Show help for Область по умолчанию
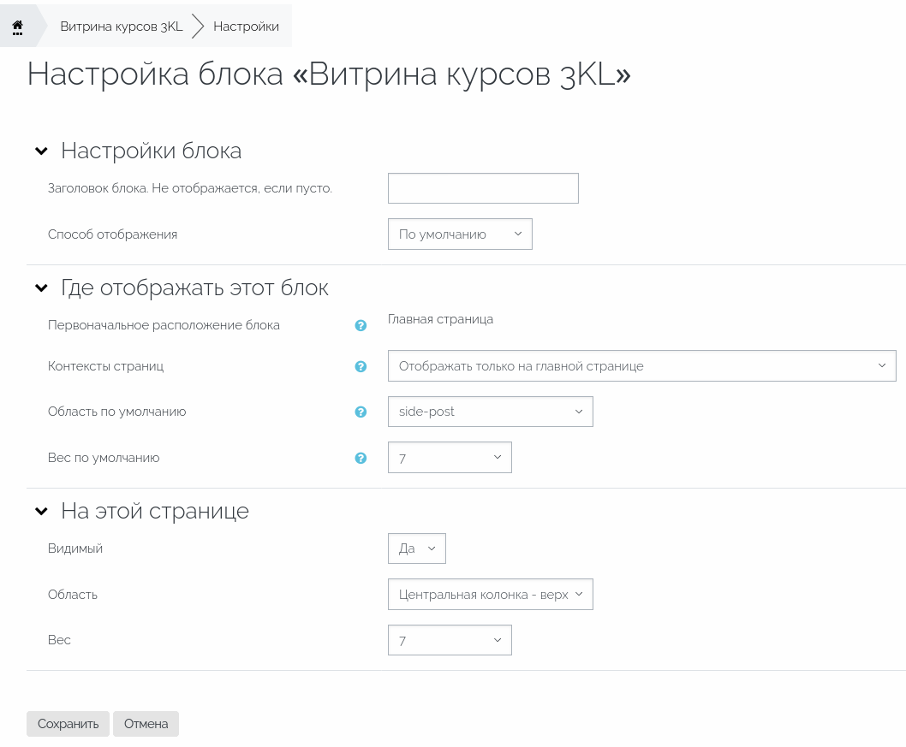 pos(361,412)
